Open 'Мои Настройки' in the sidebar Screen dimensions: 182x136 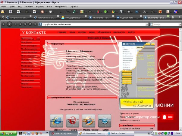[x=28, y=76]
